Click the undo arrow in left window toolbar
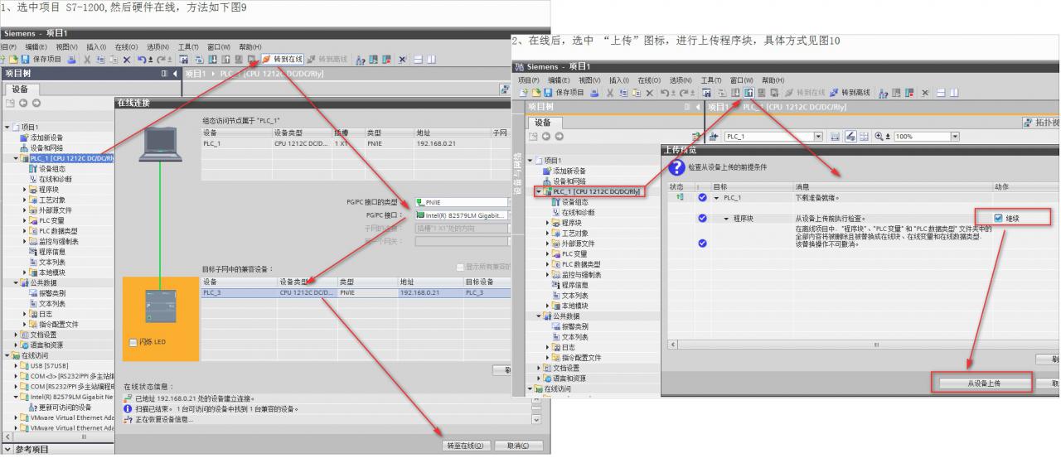1061x463 pixels. (x=142, y=59)
